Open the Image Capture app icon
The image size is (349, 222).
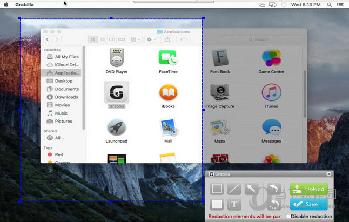pyautogui.click(x=220, y=92)
